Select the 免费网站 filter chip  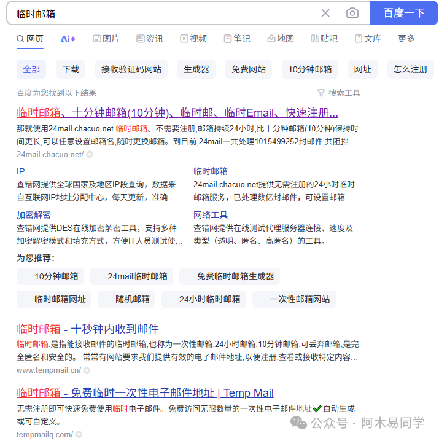tap(249, 69)
